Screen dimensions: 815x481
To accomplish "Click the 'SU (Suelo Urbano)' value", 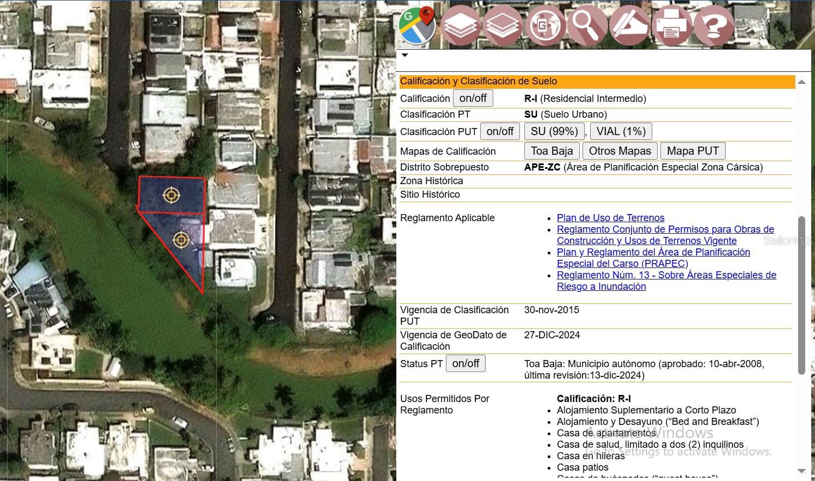I will point(566,114).
